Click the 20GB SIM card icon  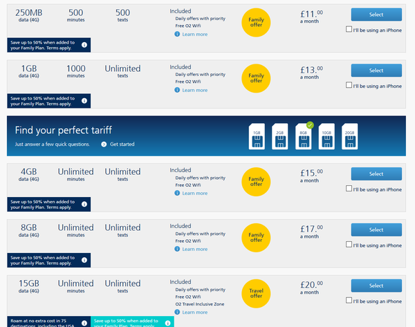(349, 136)
